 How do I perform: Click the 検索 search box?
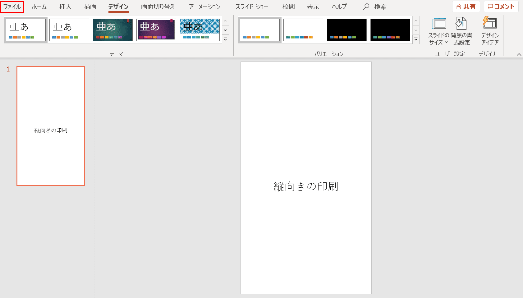[375, 7]
